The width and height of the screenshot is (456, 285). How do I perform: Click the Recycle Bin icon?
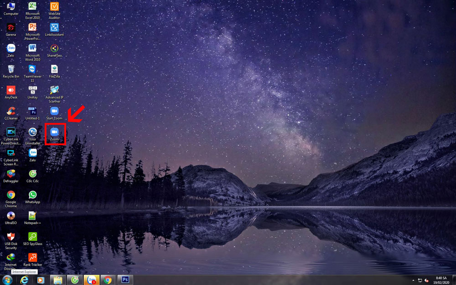pyautogui.click(x=11, y=70)
